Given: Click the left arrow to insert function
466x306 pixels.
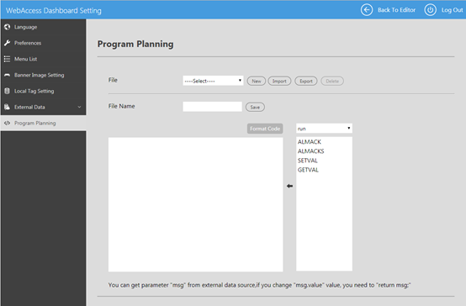Looking at the screenshot, I should [x=289, y=186].
